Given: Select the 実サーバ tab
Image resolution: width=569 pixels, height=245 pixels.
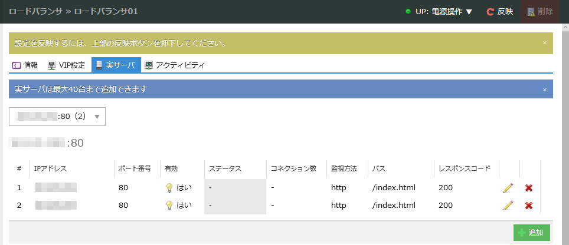Looking at the screenshot, I should tap(116, 65).
